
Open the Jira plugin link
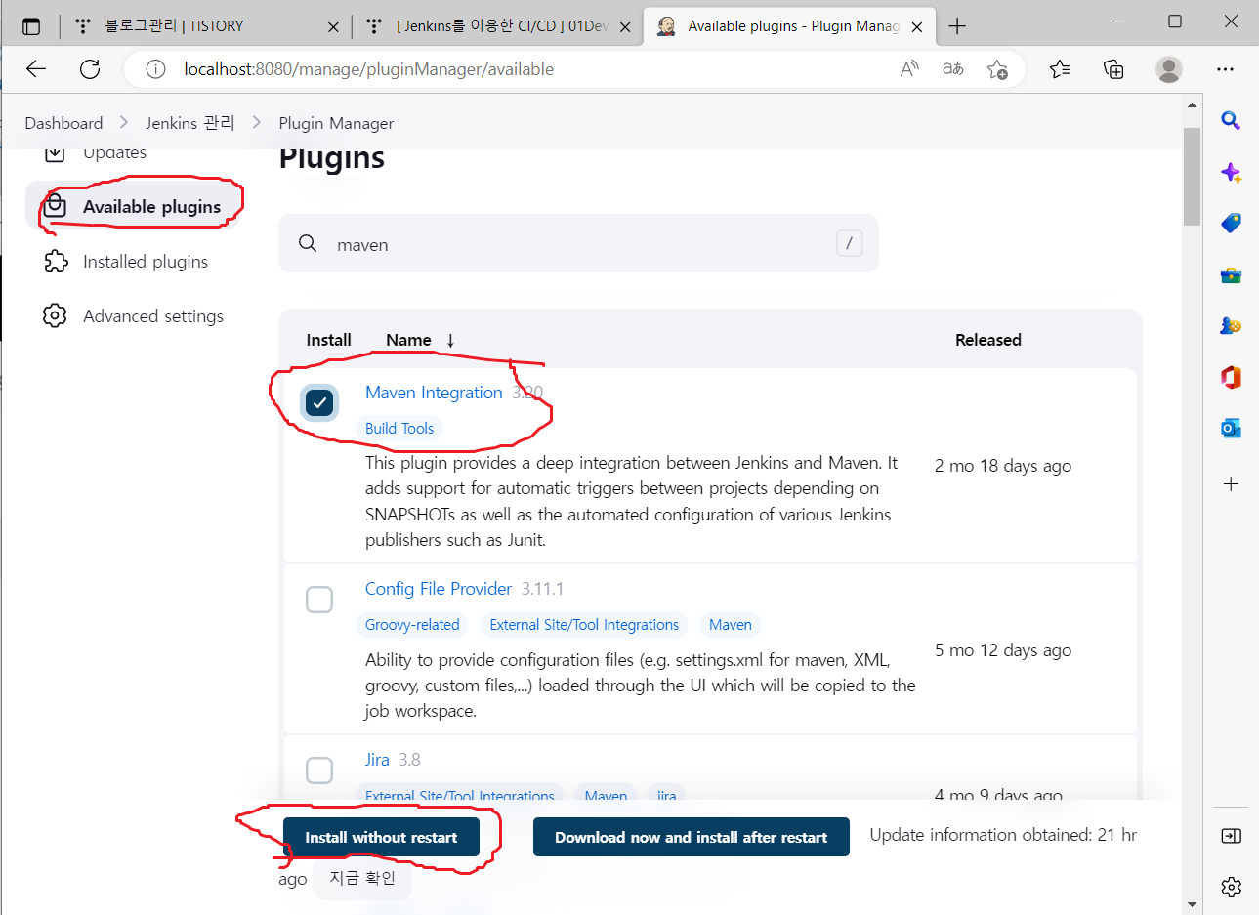(377, 759)
